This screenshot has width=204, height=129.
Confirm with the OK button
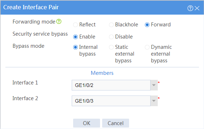click(x=86, y=123)
